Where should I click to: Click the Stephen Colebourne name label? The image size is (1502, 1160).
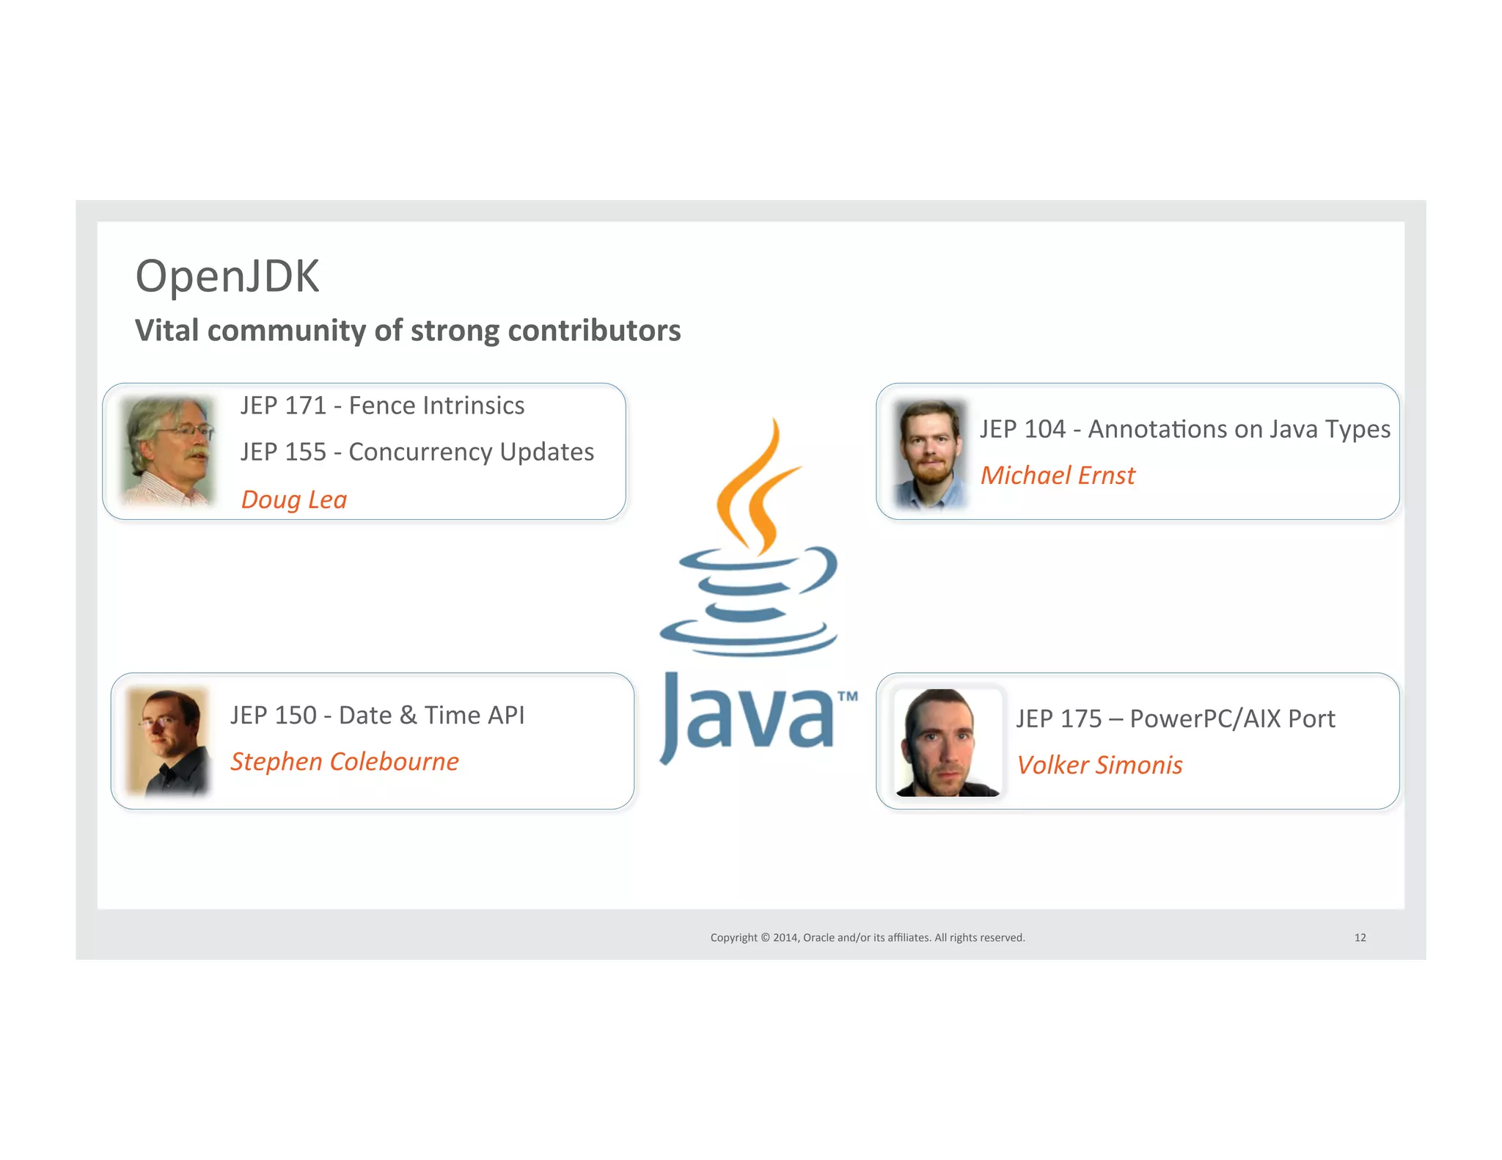click(x=344, y=761)
